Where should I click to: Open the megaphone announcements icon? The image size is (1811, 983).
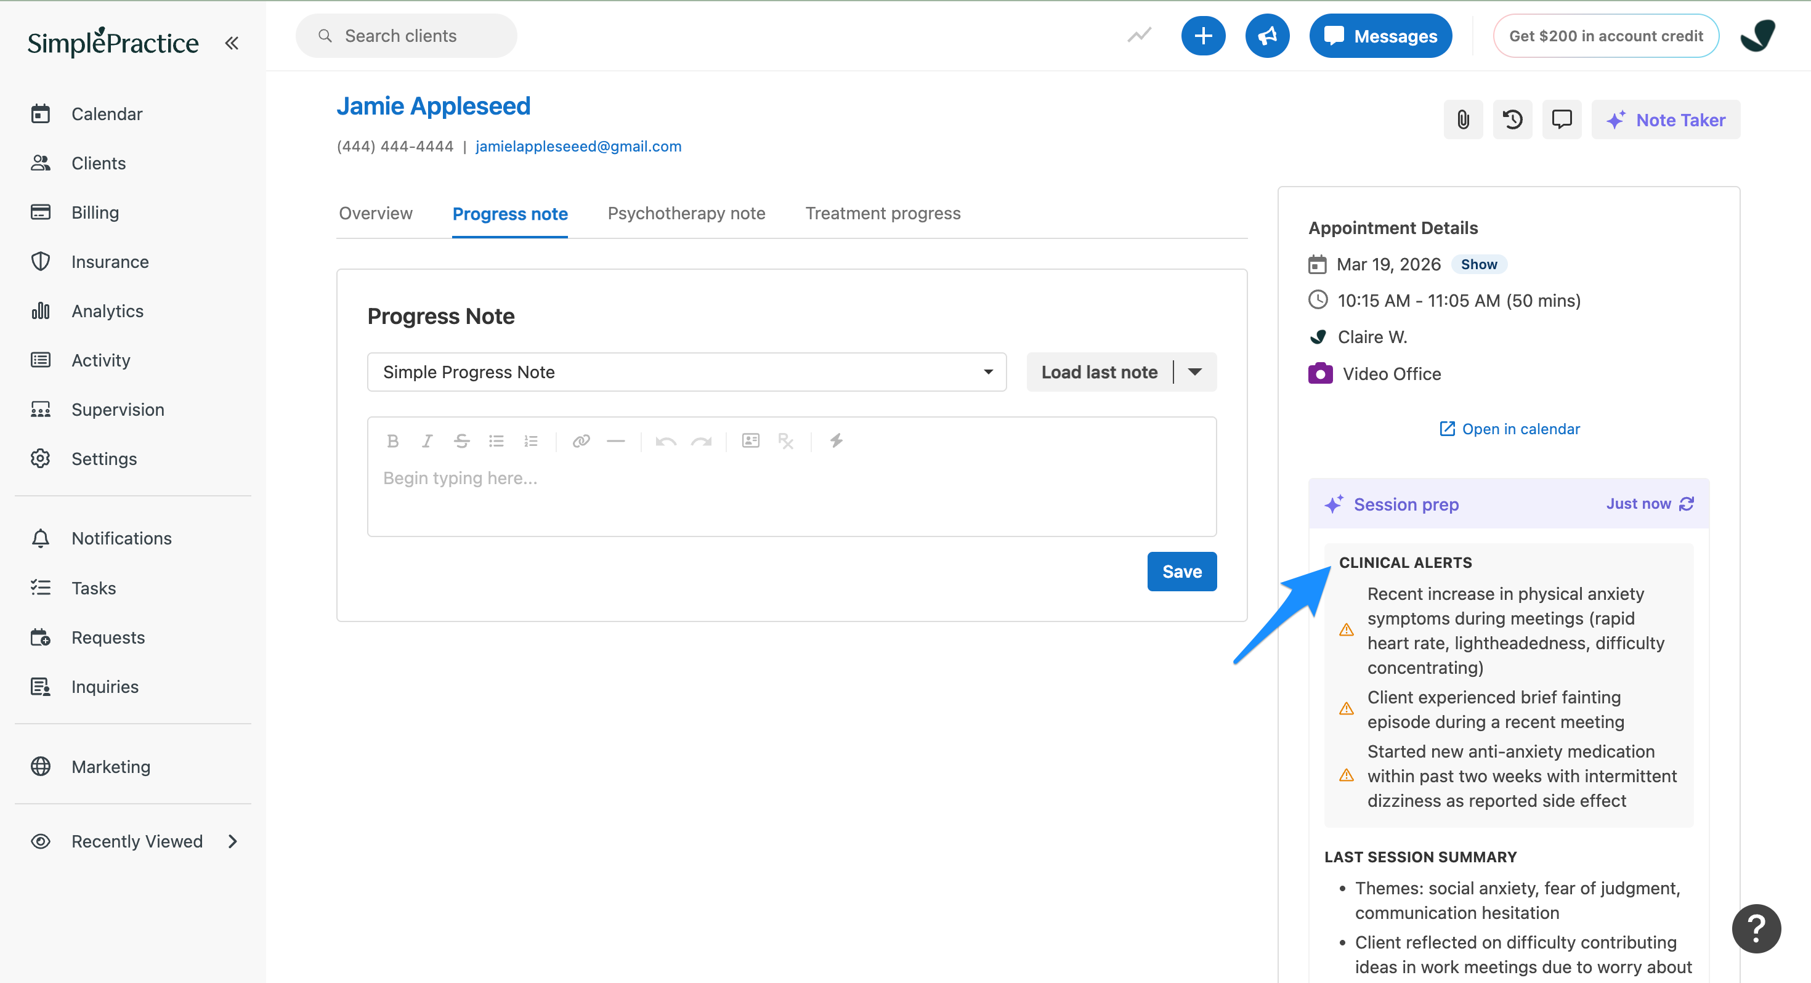coord(1267,36)
